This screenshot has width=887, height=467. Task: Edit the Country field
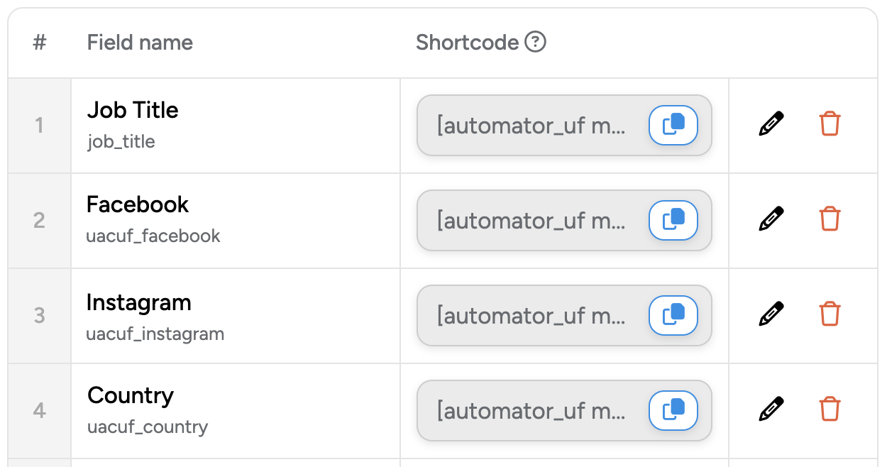(771, 409)
